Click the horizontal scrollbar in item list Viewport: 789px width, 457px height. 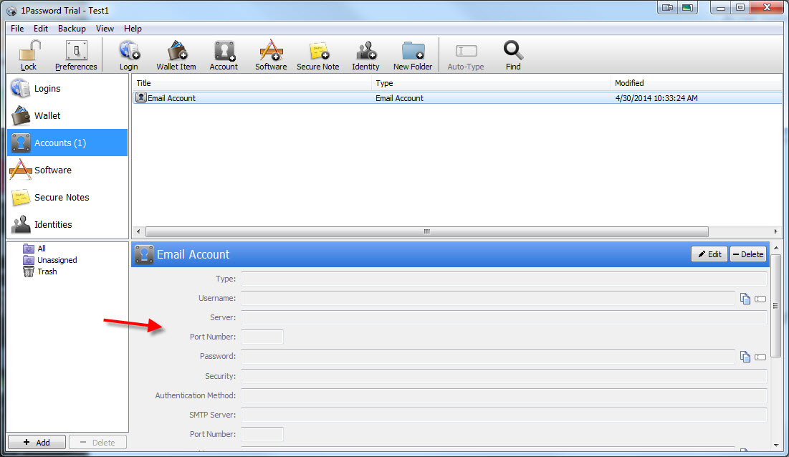click(x=426, y=232)
